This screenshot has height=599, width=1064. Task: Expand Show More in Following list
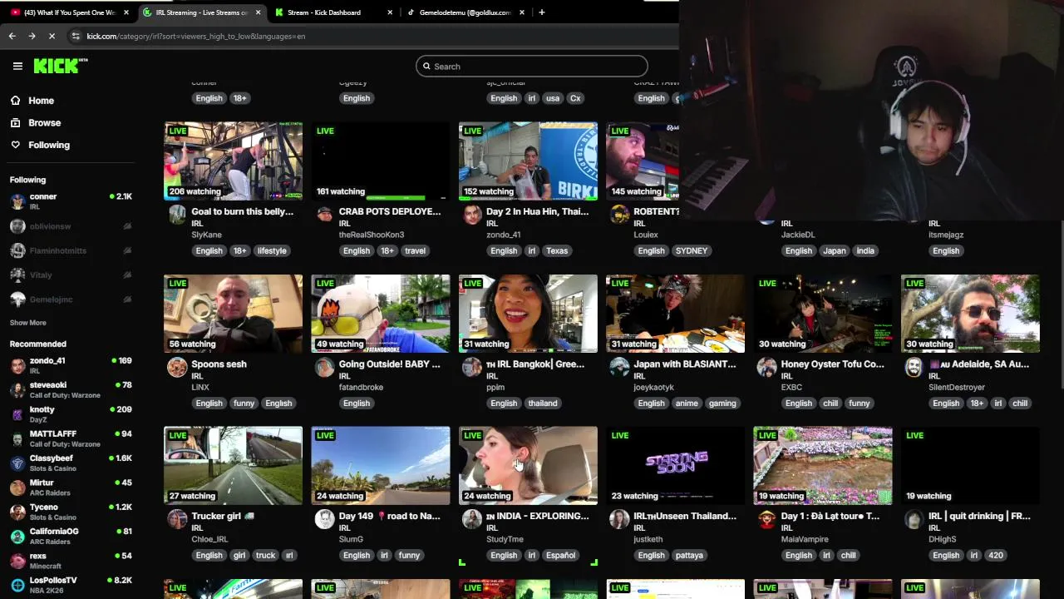pos(28,323)
